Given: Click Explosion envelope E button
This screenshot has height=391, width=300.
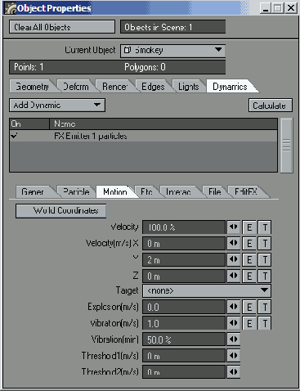Looking at the screenshot, I should 249,307.
